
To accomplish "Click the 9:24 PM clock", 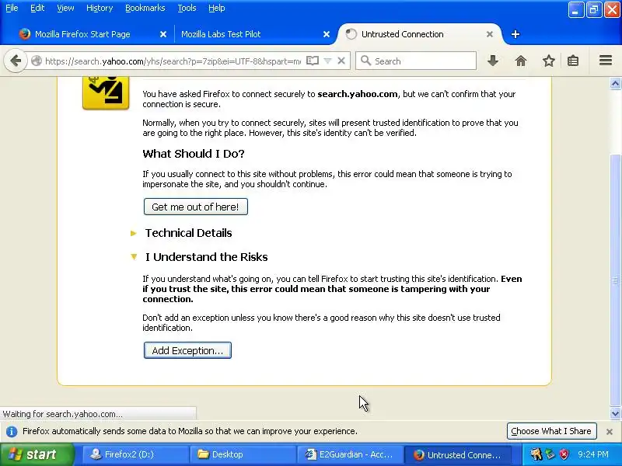I will pyautogui.click(x=593, y=454).
